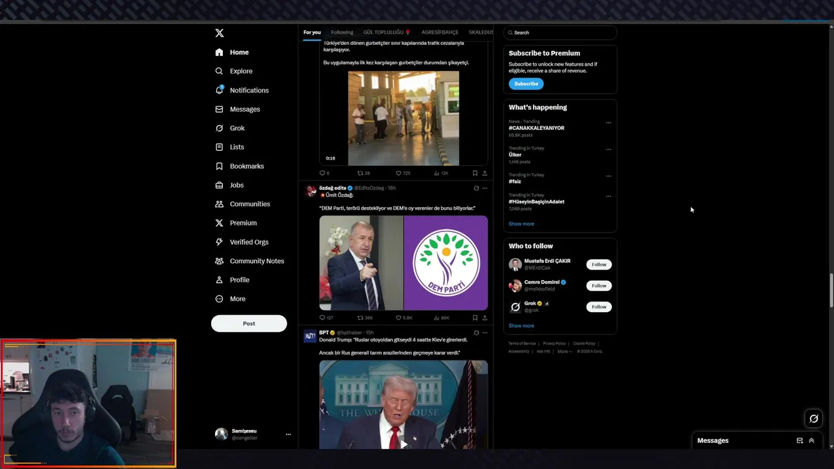Viewport: 834px width, 469px height.
Task: Open Jobs in the sidebar
Action: click(229, 185)
